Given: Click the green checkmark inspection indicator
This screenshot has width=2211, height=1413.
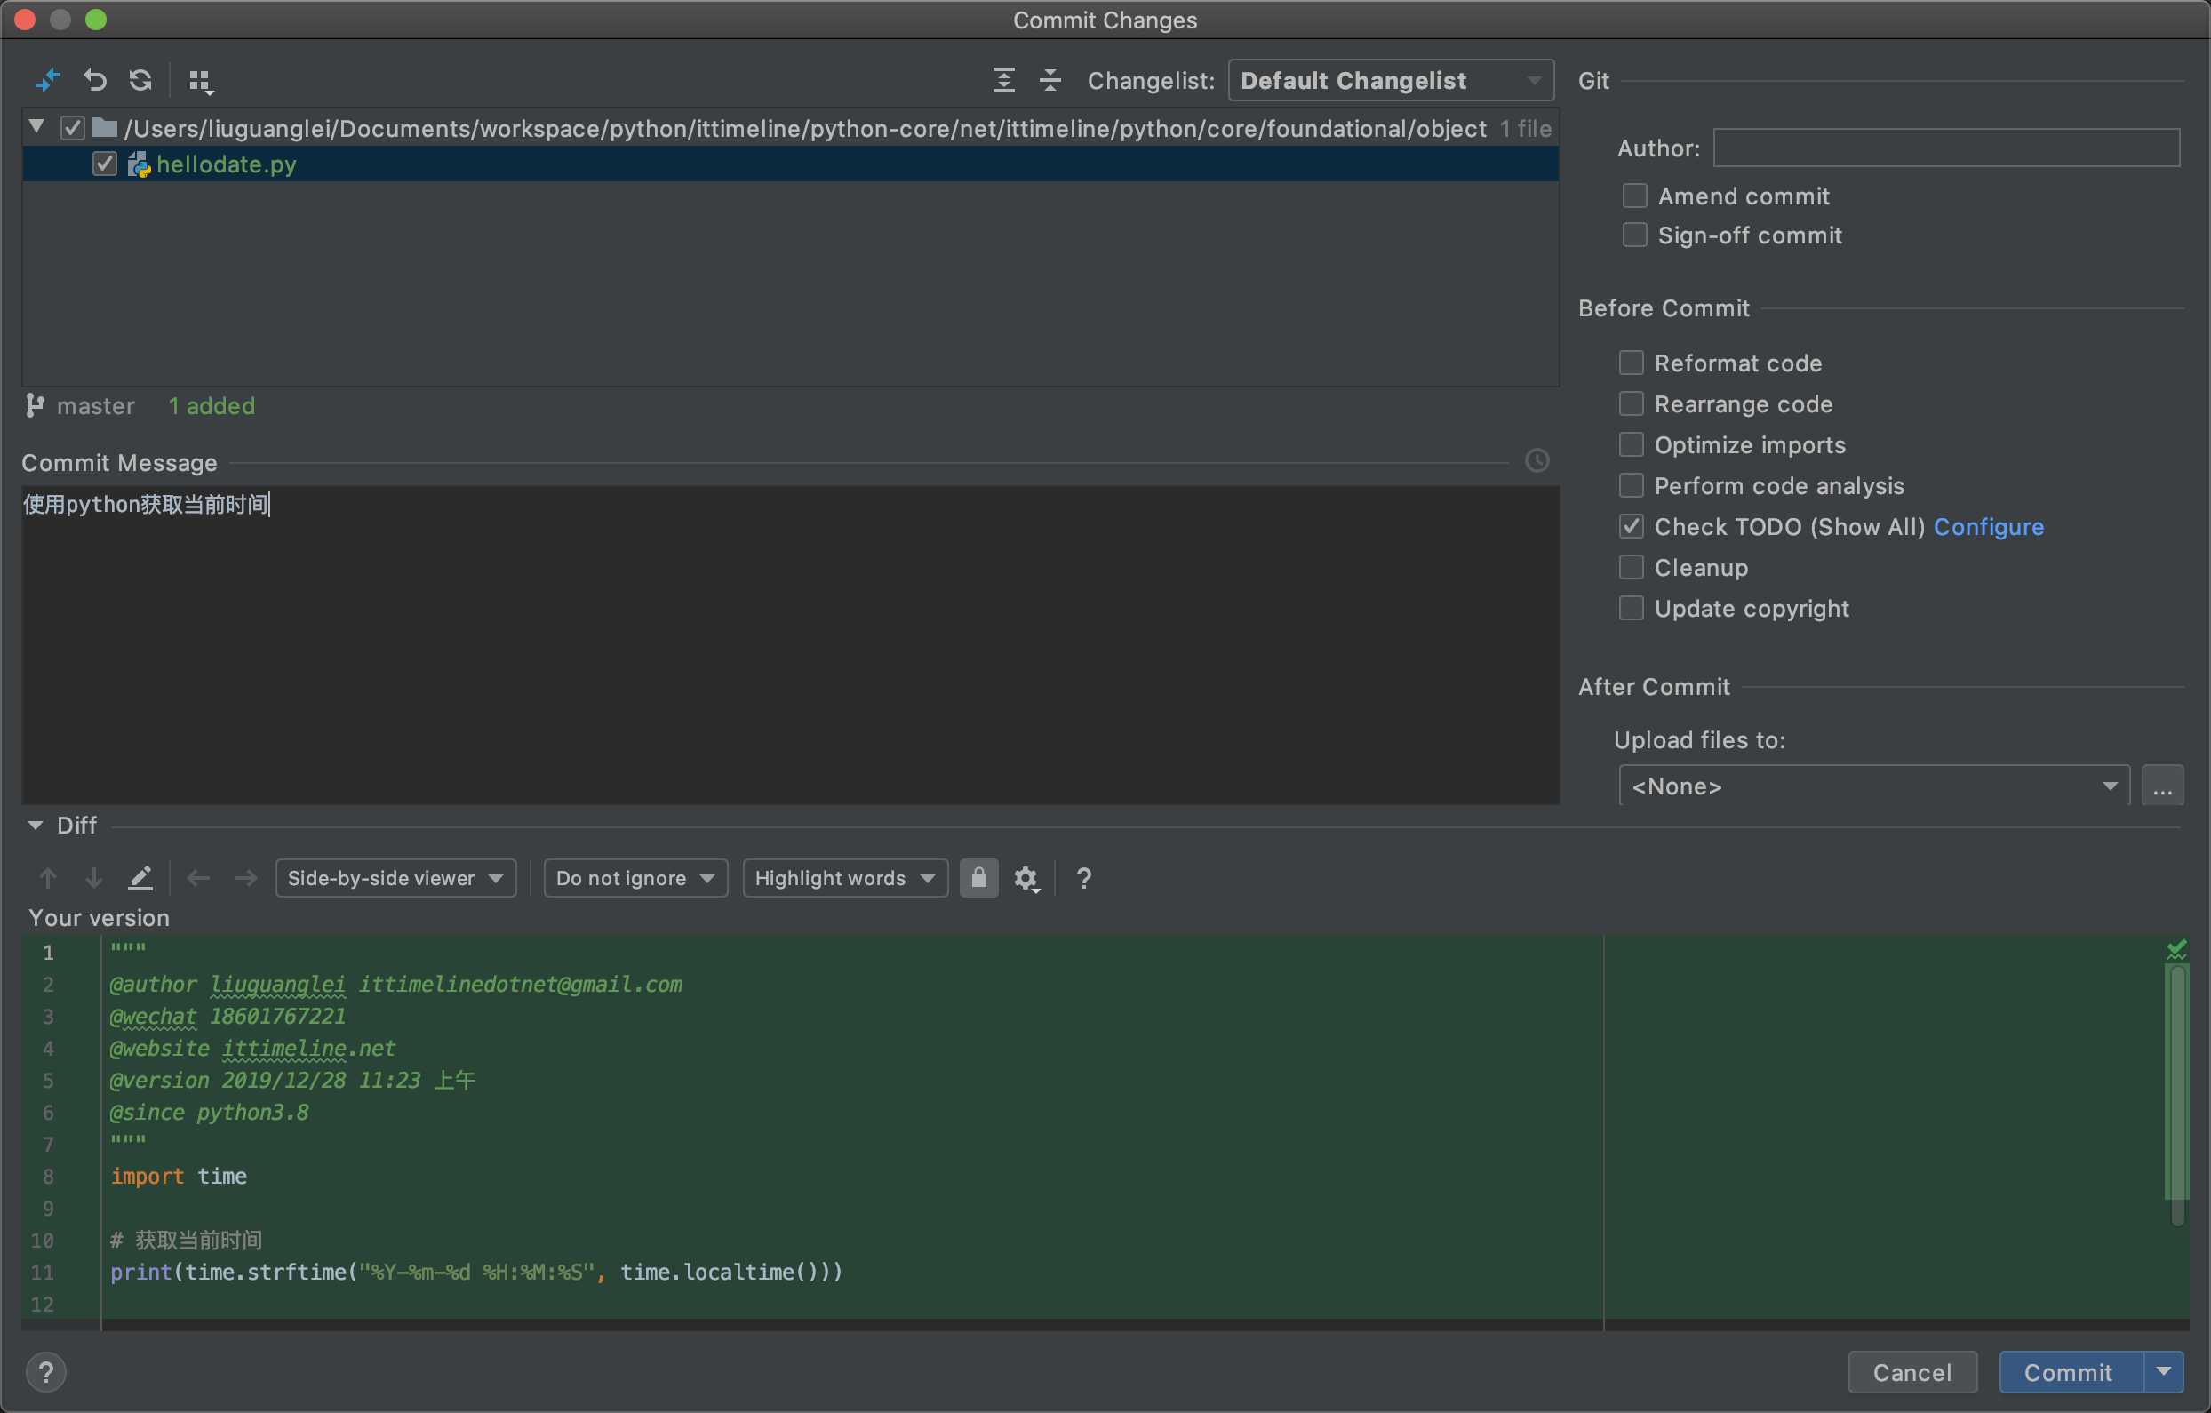Looking at the screenshot, I should [x=2176, y=949].
